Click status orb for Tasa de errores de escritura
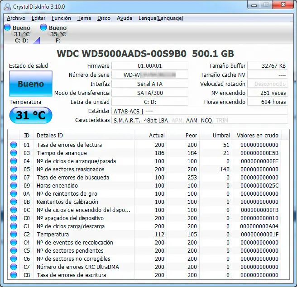Screen dimensions: 297x287 click(x=14, y=275)
